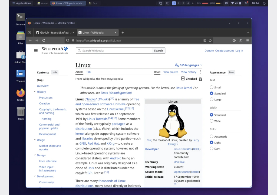The image size is (277, 195).
Task: Switch to the Article tab
Action: pos(79,72)
